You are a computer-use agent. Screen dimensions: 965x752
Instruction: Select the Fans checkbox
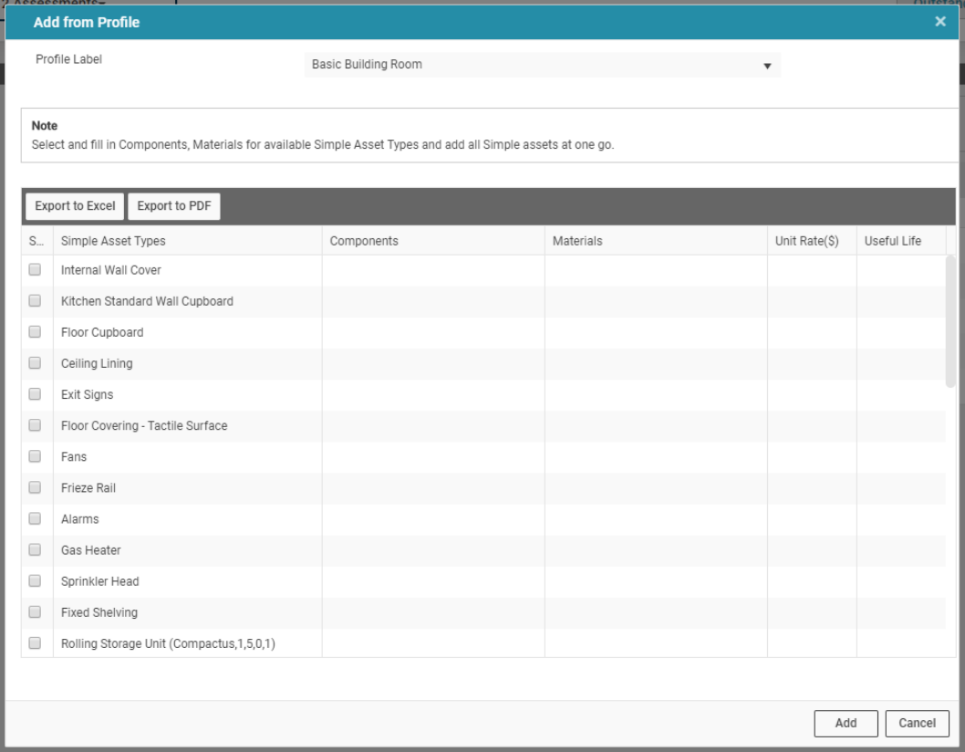click(35, 456)
